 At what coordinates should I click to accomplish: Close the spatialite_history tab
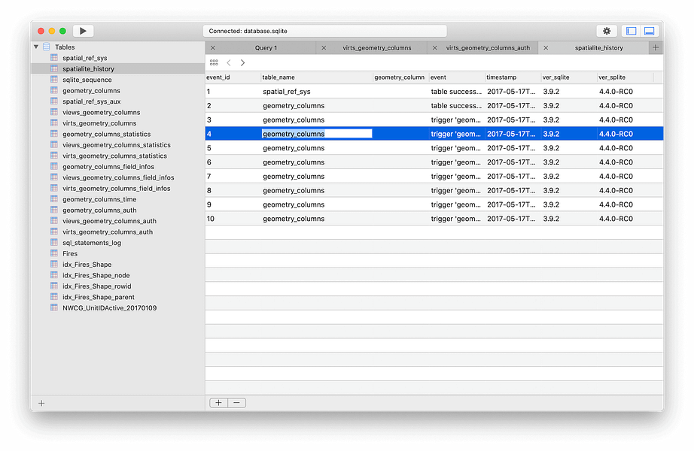(546, 48)
